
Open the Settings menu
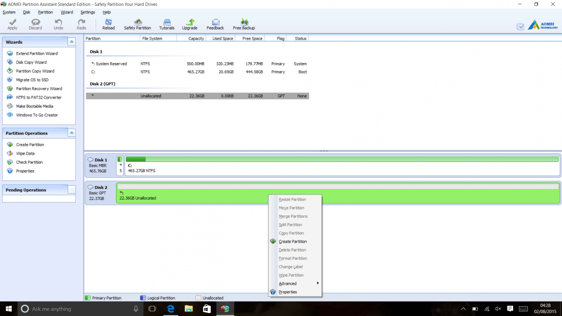88,12
